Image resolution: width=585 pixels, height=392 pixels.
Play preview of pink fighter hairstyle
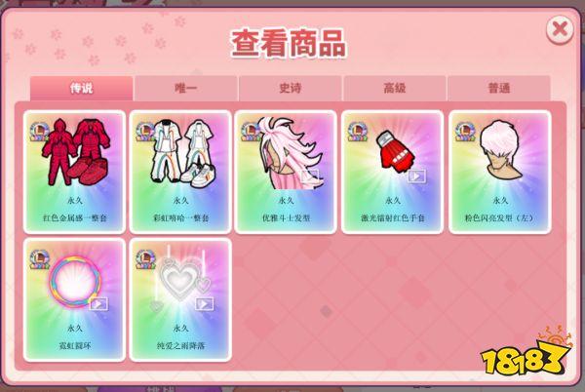tap(310, 176)
